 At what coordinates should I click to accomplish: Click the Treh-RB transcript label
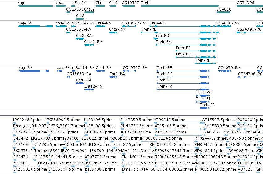(183, 48)
